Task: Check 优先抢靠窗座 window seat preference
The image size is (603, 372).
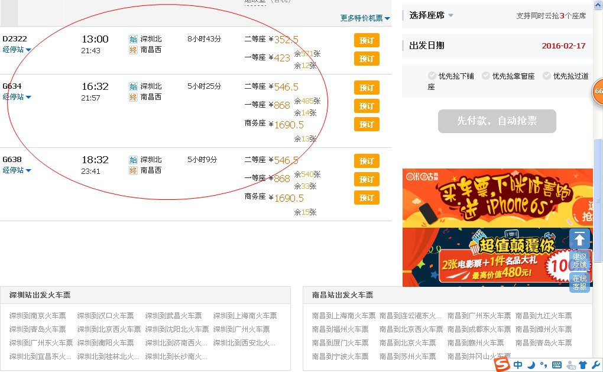Action: [x=486, y=76]
